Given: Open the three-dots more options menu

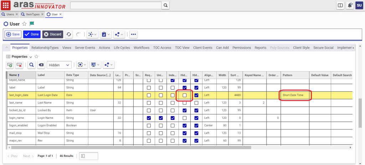Looking at the screenshot, I should [x=133, y=34].
